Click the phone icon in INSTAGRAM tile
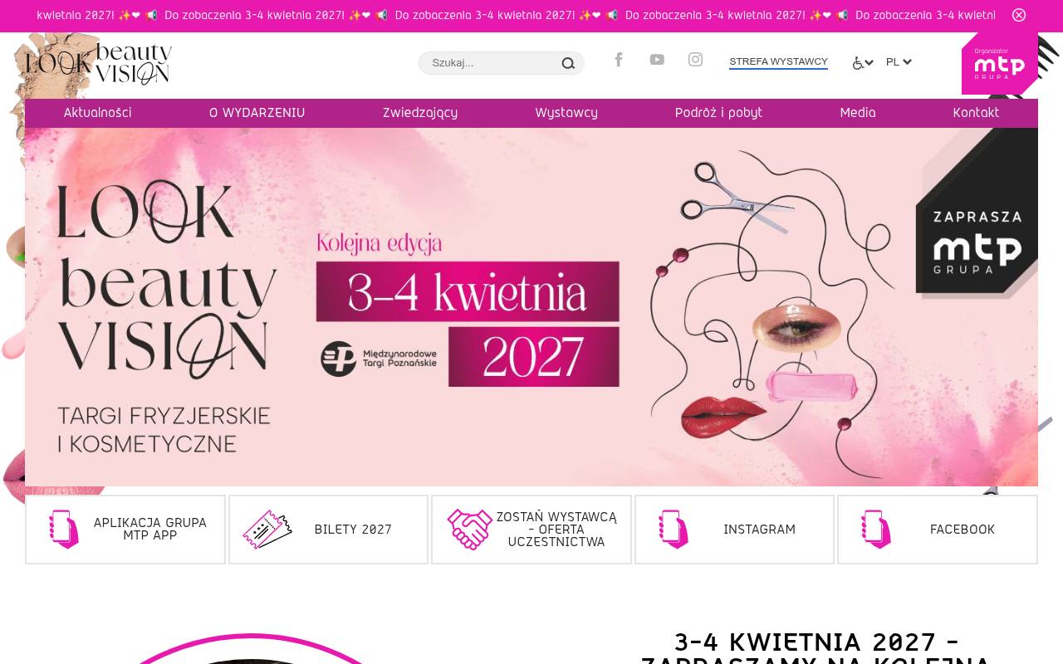Screen dimensions: 1063x664 [674, 530]
